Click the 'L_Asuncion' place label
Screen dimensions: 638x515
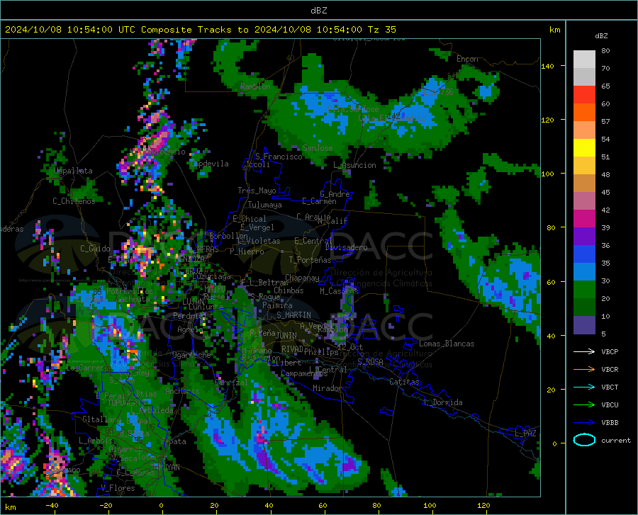coord(354,165)
